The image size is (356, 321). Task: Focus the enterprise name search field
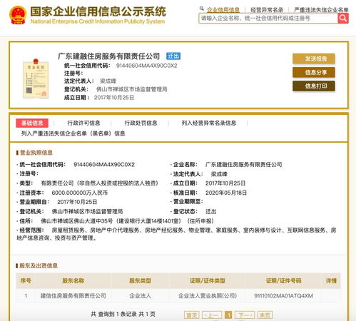click(x=268, y=19)
